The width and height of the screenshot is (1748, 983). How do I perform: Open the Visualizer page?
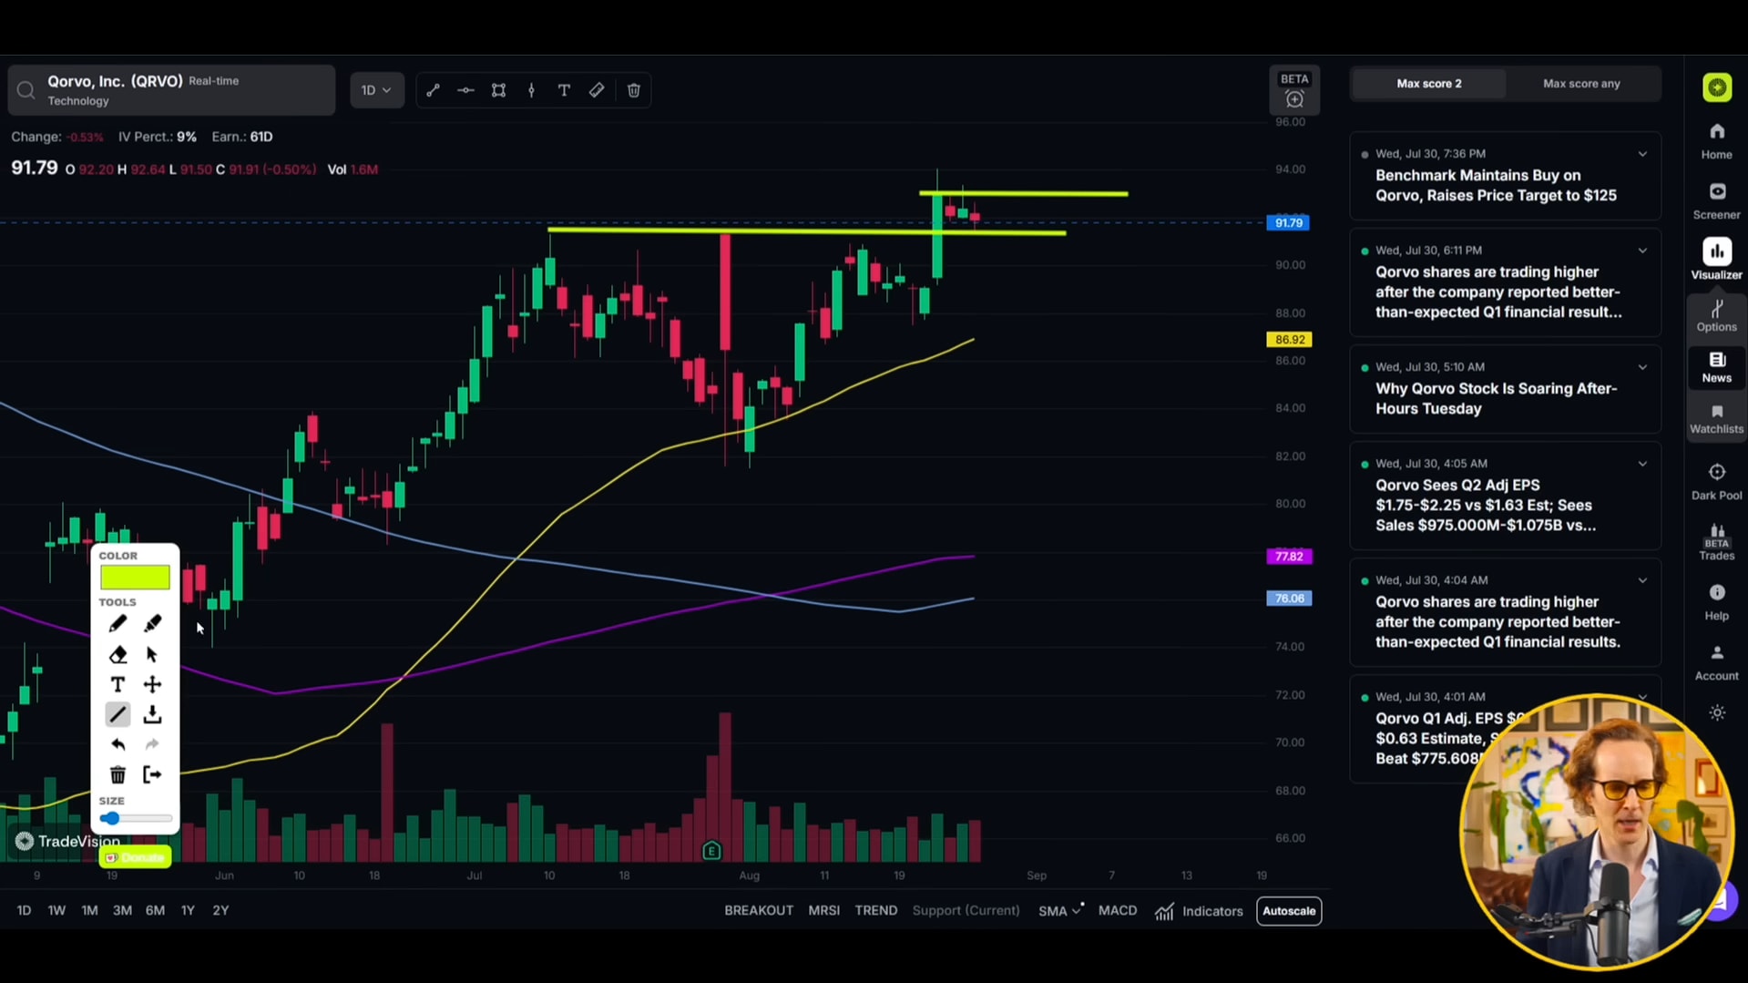click(x=1717, y=260)
